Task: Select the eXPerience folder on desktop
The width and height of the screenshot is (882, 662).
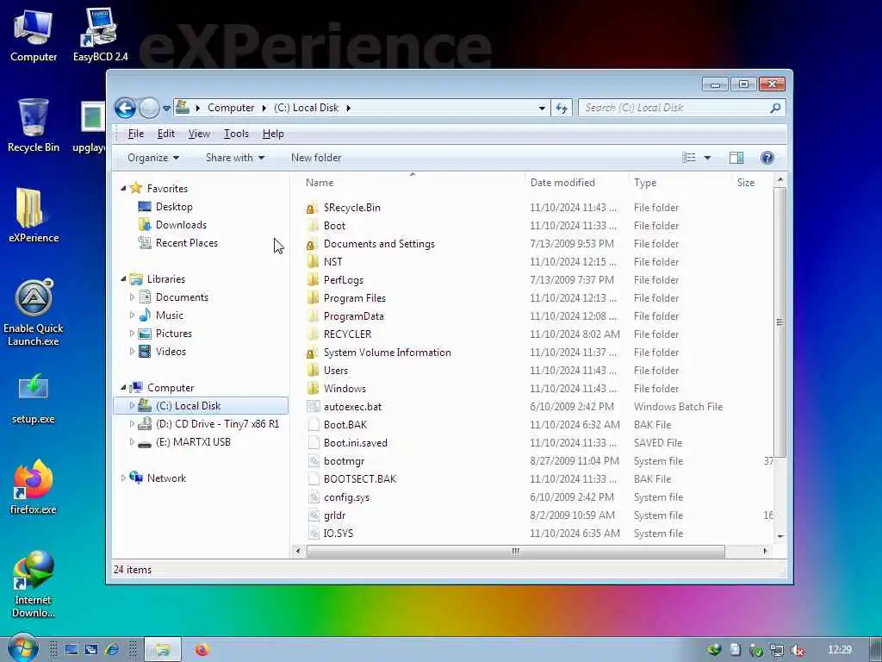Action: click(34, 215)
